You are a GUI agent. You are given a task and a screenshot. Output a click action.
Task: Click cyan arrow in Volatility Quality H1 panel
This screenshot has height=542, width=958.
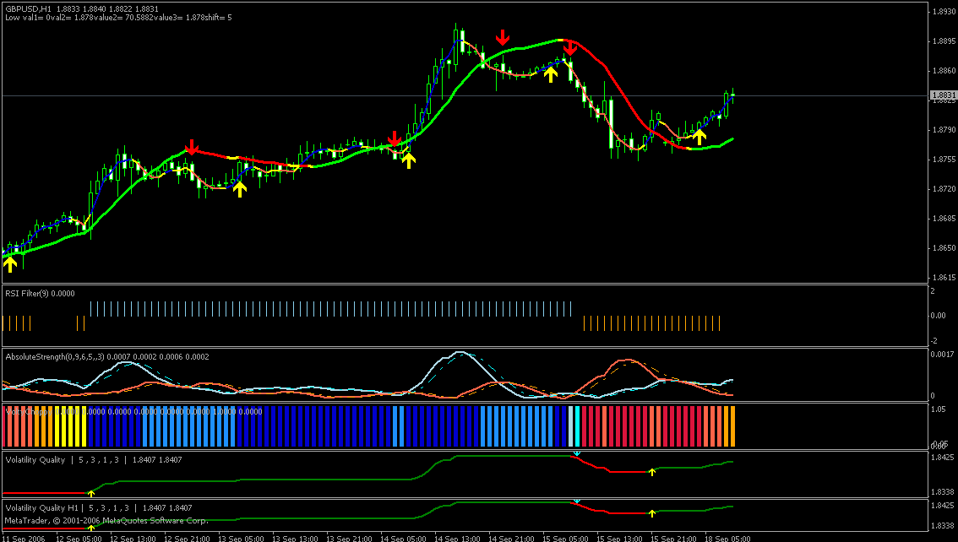tap(577, 501)
